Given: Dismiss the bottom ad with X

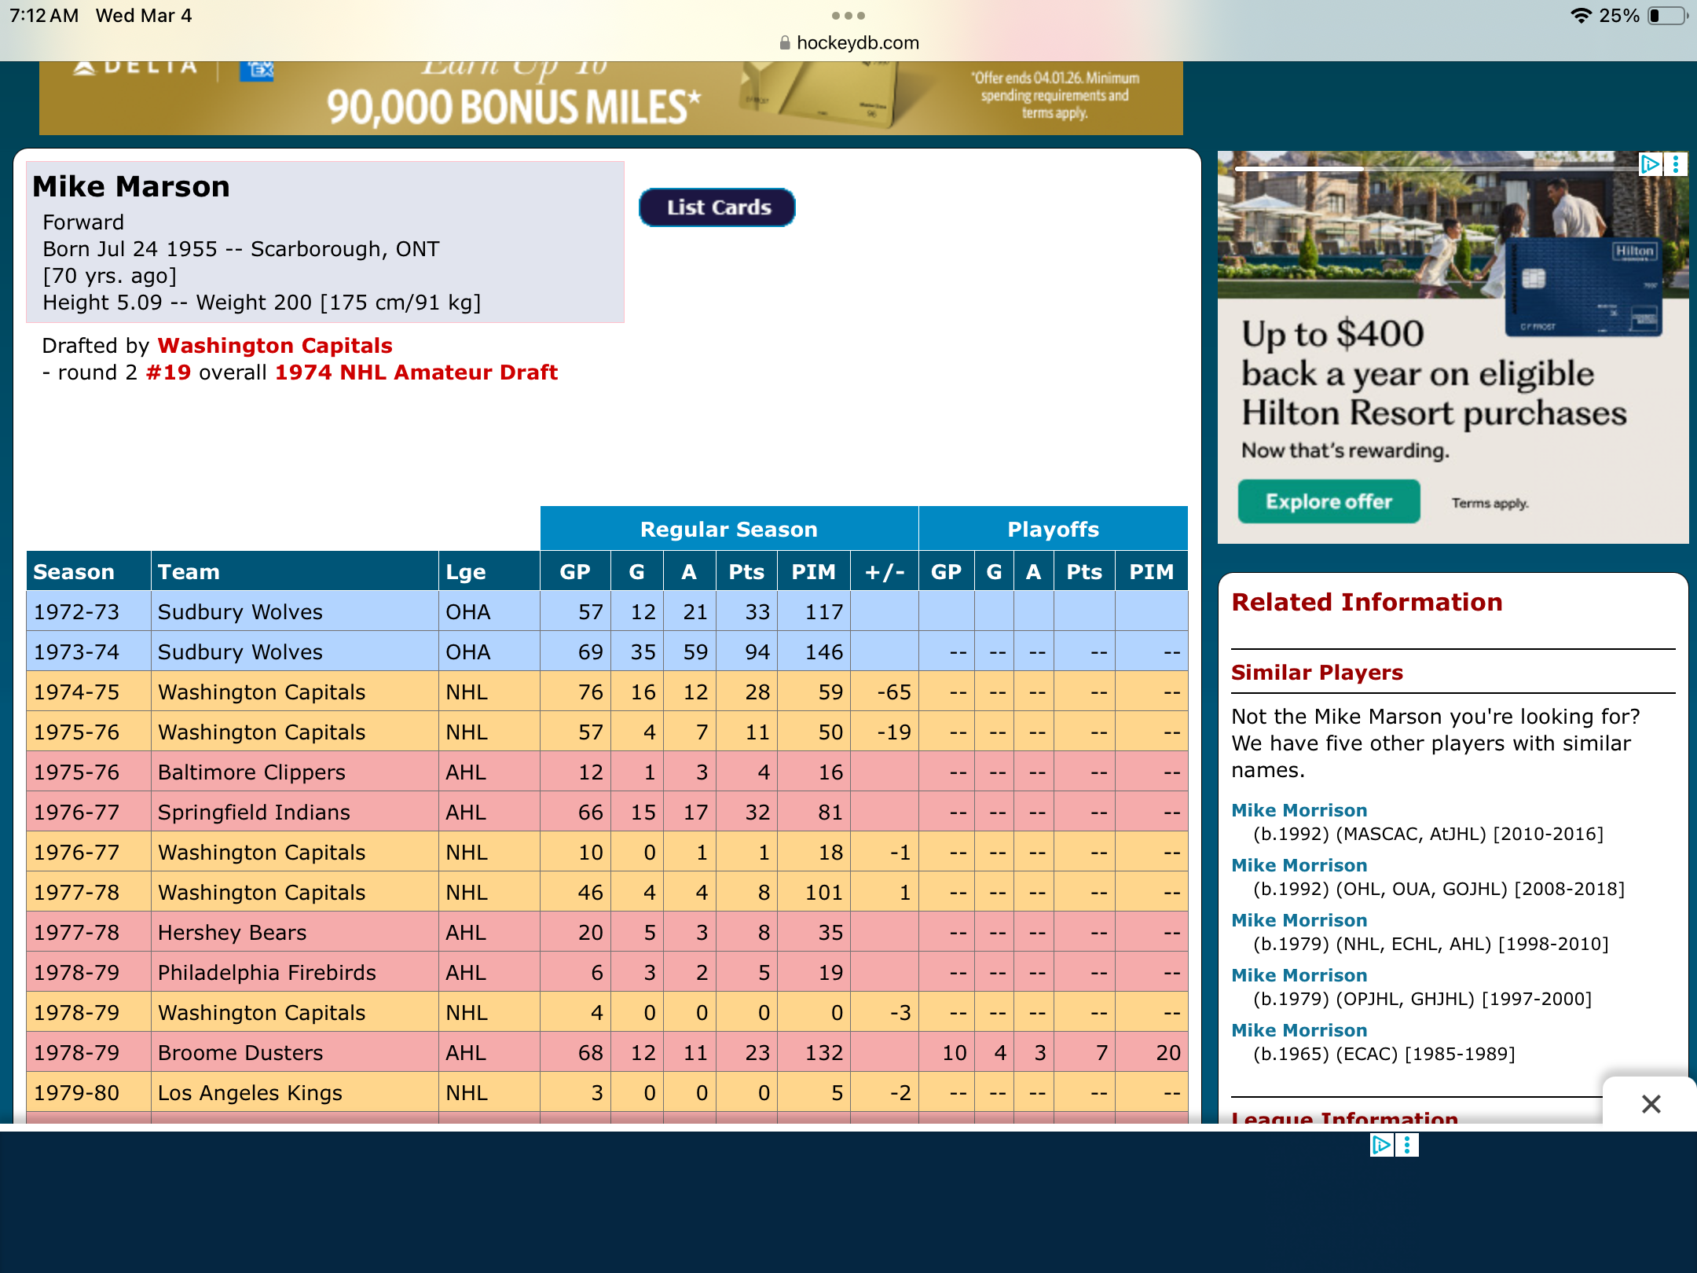Looking at the screenshot, I should pos(1651,1103).
